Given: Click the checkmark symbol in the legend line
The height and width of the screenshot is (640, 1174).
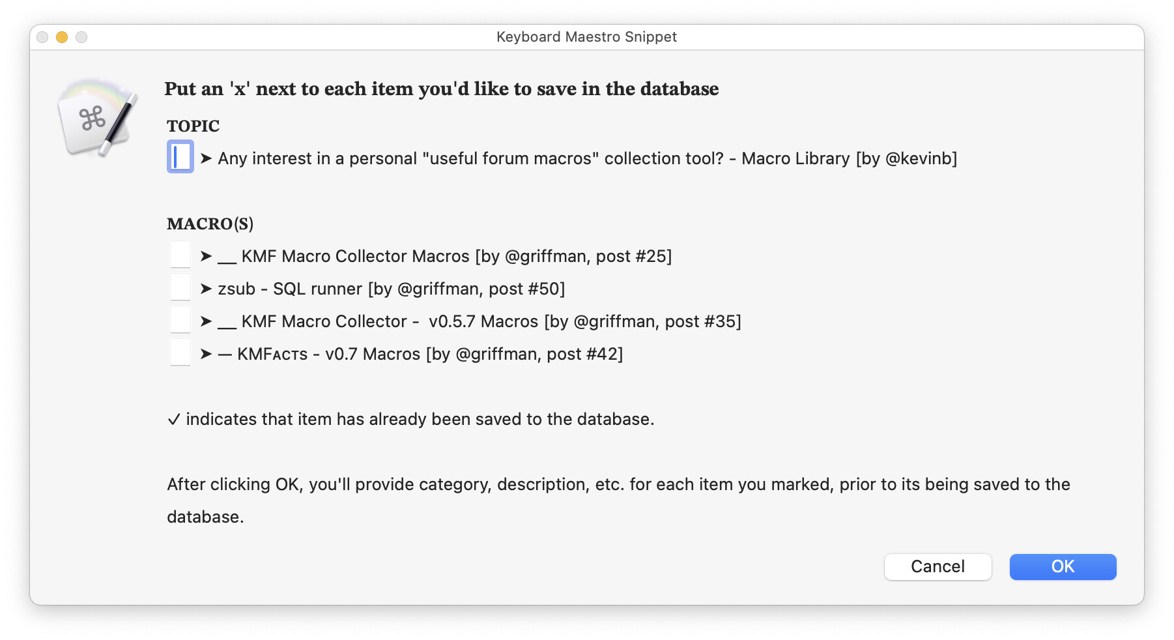Looking at the screenshot, I should 173,420.
